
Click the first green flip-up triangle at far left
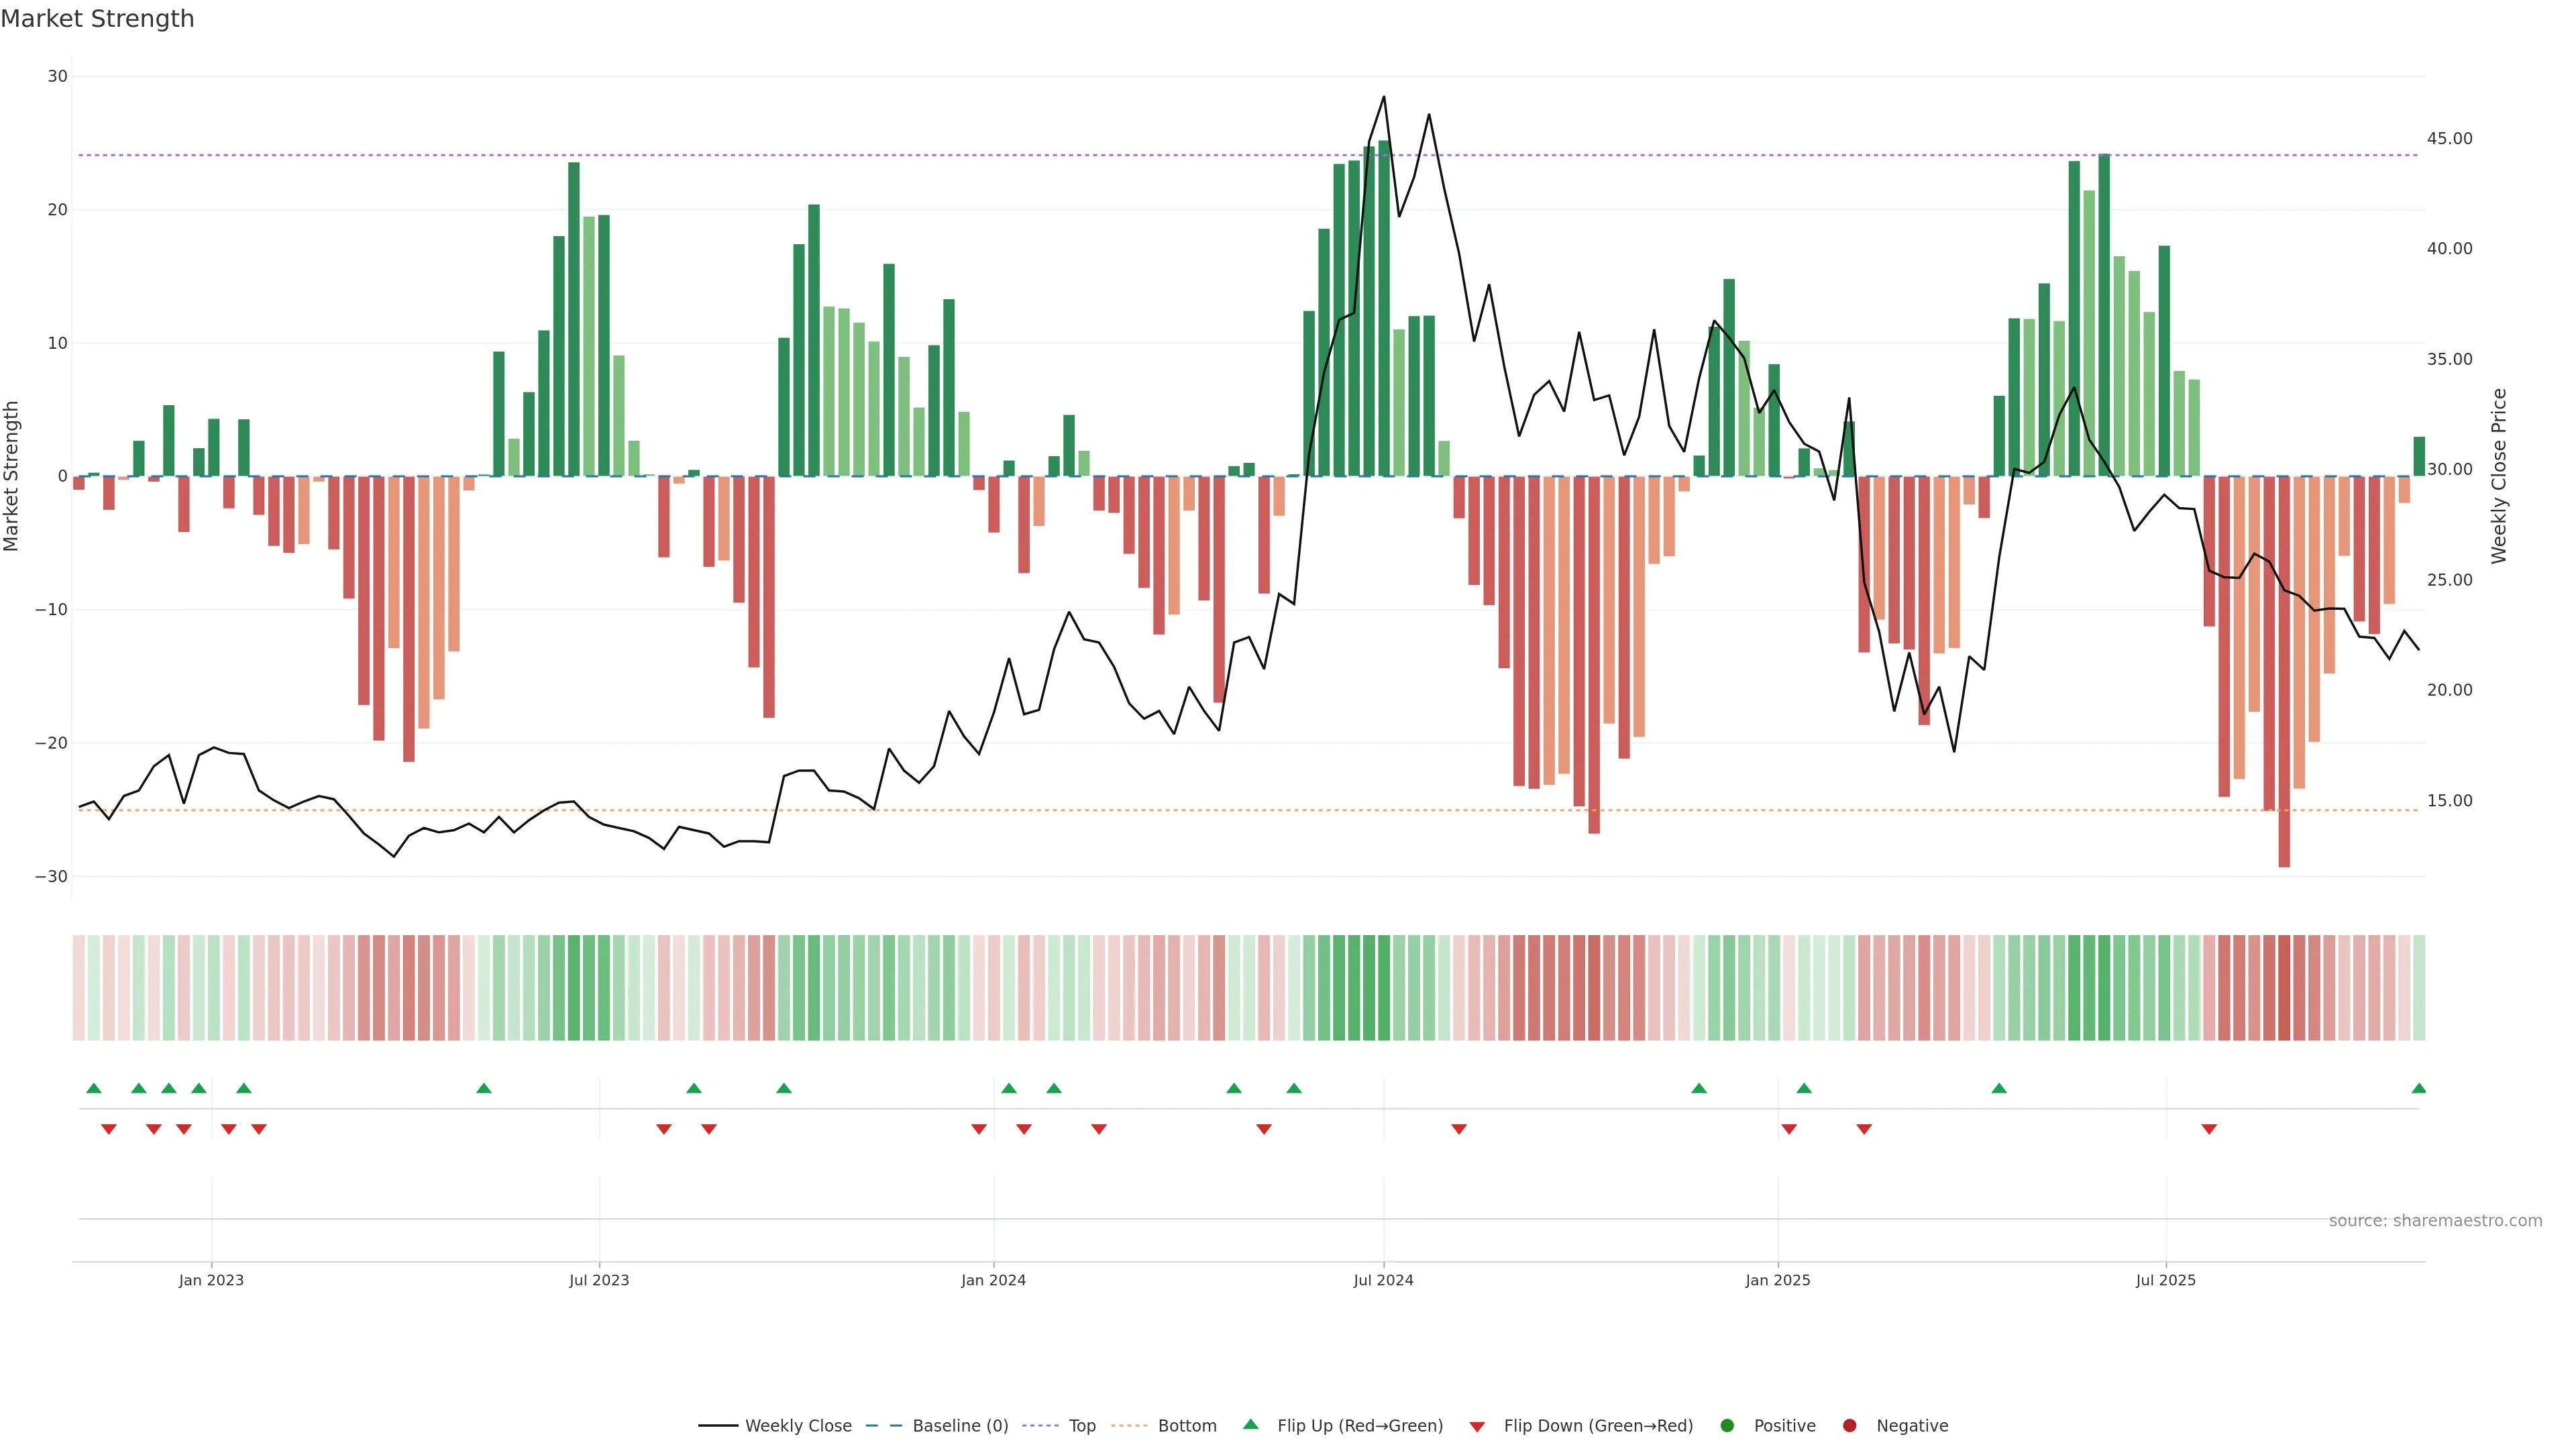tap(94, 1088)
